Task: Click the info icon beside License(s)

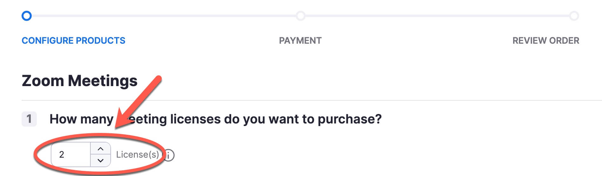Action: [x=170, y=155]
